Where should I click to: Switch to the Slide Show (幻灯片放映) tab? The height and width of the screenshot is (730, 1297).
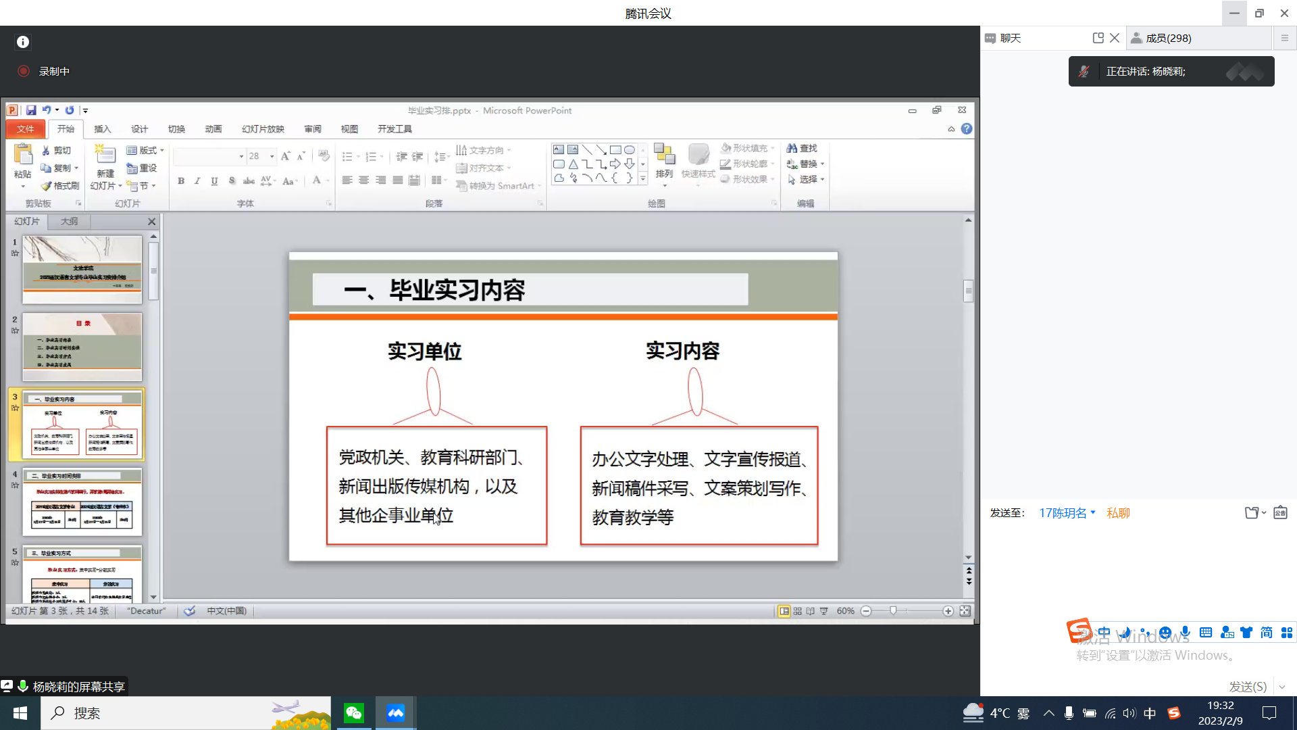coord(263,128)
